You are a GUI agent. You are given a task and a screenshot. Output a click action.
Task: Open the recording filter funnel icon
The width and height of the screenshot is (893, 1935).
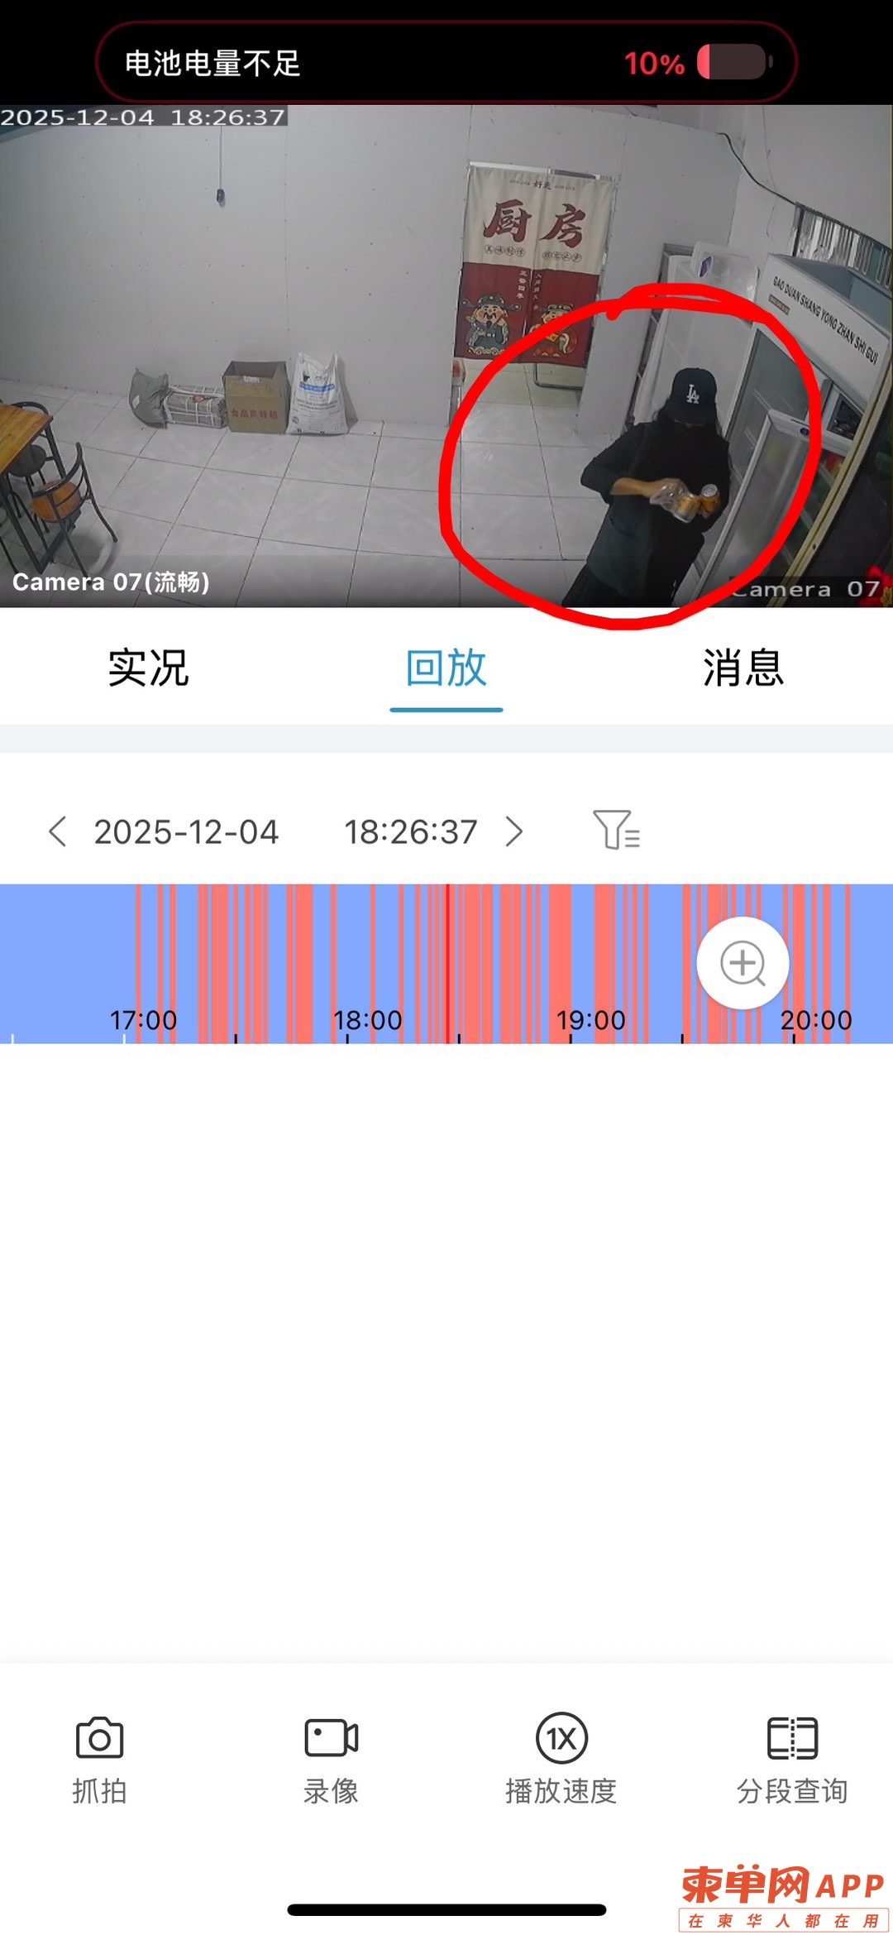[x=617, y=830]
